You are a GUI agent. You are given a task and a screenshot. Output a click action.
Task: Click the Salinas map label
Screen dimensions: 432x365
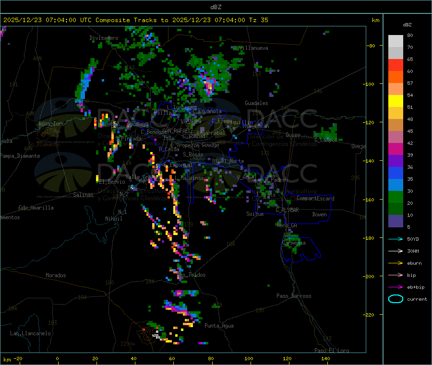tap(83, 195)
